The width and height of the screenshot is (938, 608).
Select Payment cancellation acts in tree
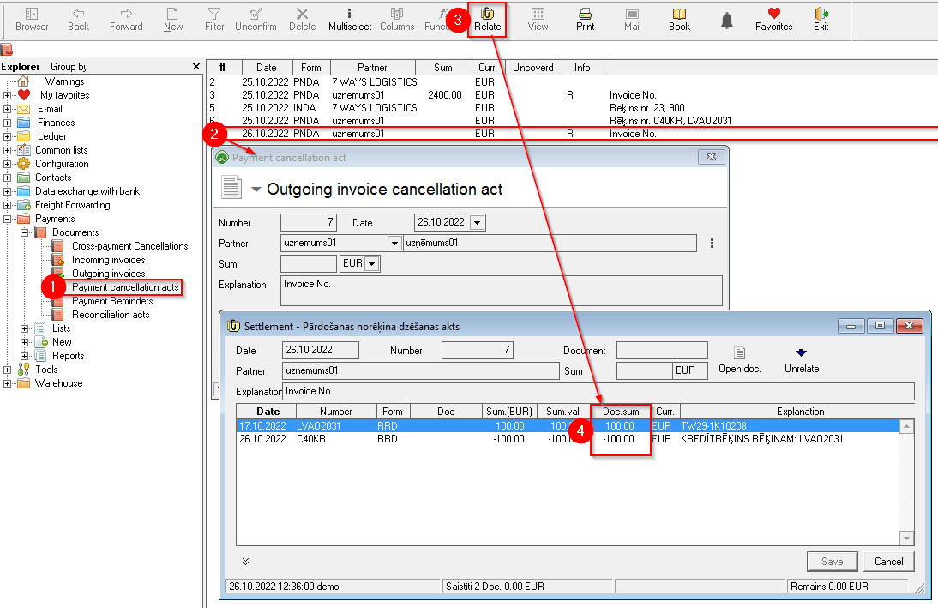[125, 287]
